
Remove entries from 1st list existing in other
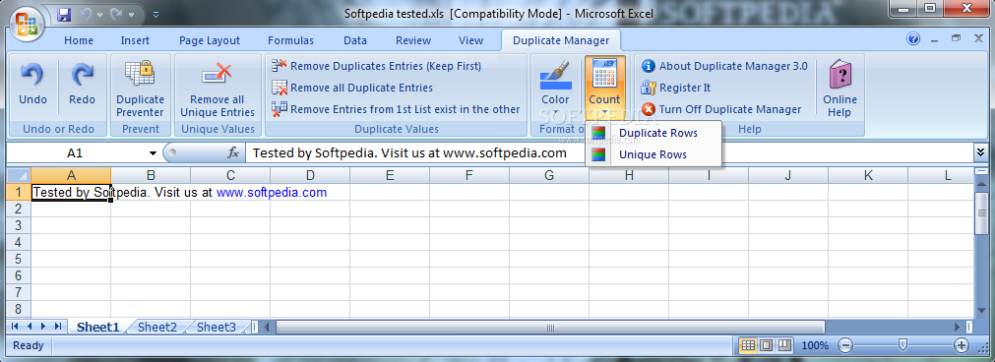pos(396,109)
